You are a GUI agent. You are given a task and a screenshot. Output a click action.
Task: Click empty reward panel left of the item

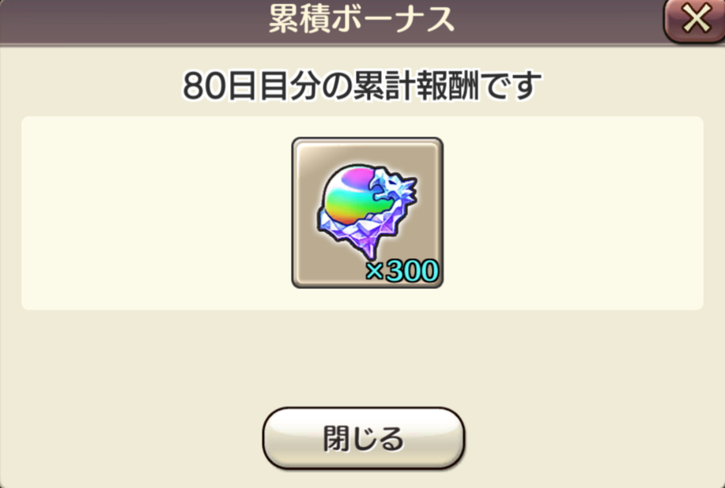[157, 213]
